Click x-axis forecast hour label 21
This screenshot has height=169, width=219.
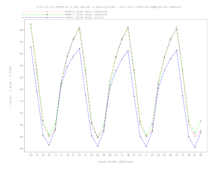(74, 155)
